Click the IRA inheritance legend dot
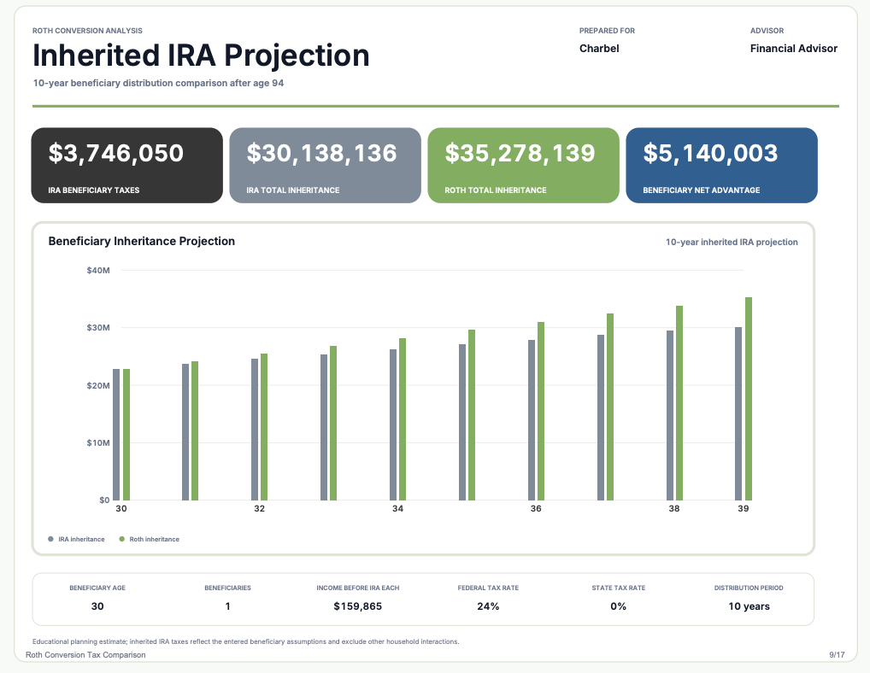Screen dimensions: 870x673 click(x=51, y=539)
